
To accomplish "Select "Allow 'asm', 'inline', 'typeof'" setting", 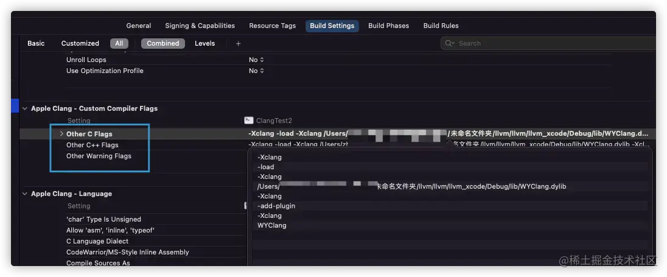I will pos(110,230).
